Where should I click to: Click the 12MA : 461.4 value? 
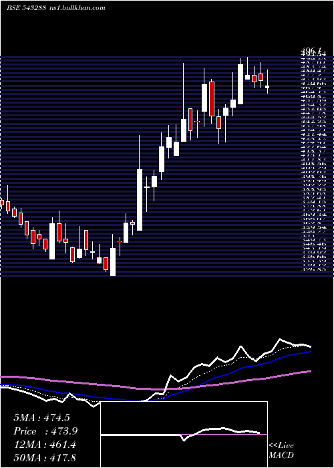pos(45,445)
